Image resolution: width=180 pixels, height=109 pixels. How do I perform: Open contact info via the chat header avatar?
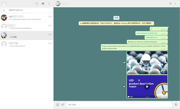coord(58,4)
